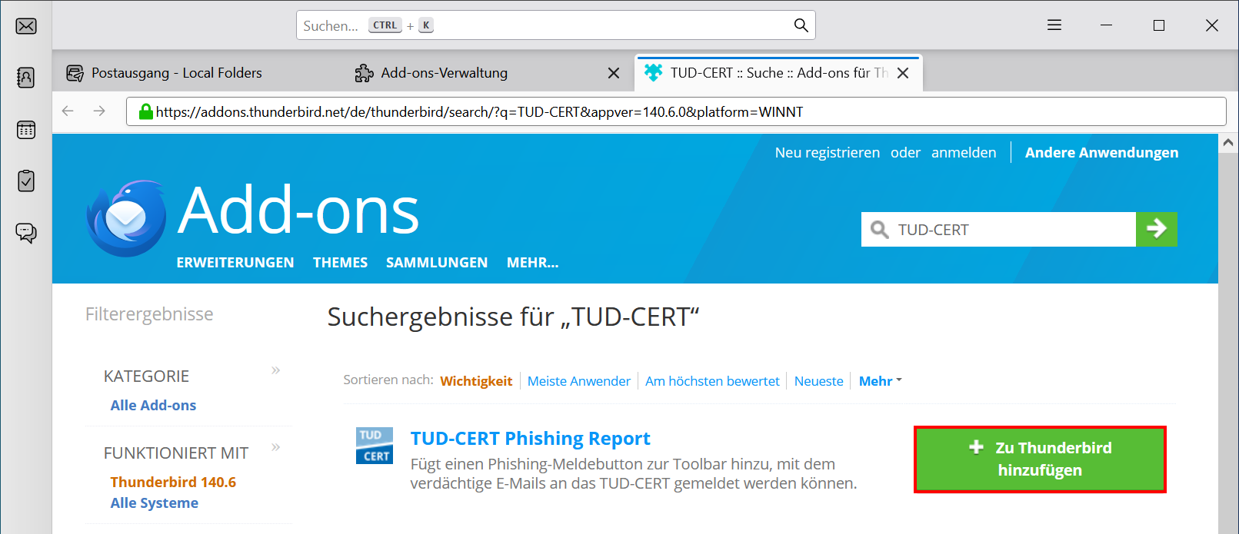Click Zu Thunderbird hinzufügen button
The image size is (1239, 534).
(x=1040, y=459)
